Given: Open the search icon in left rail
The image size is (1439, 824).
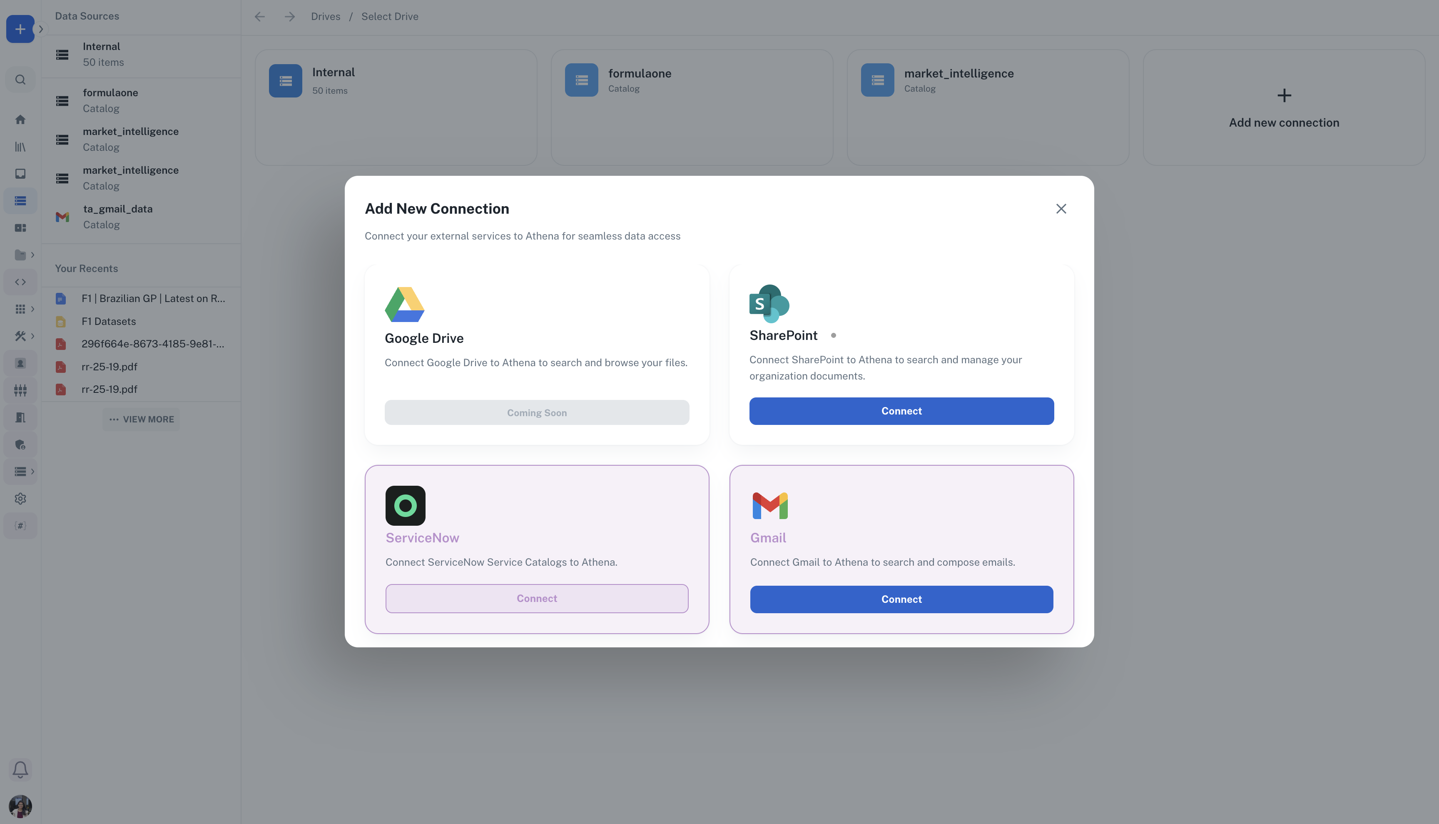Looking at the screenshot, I should click(x=20, y=80).
